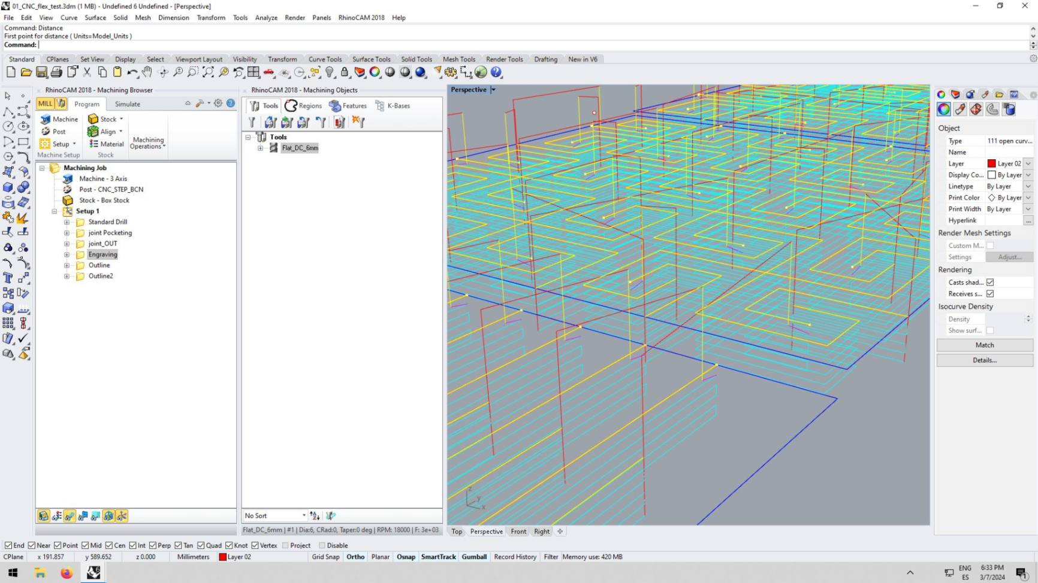Select the Pan hand tool
The height and width of the screenshot is (583, 1038).
(147, 72)
